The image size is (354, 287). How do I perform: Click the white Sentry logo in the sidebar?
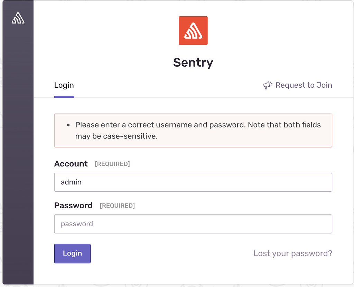point(18,18)
